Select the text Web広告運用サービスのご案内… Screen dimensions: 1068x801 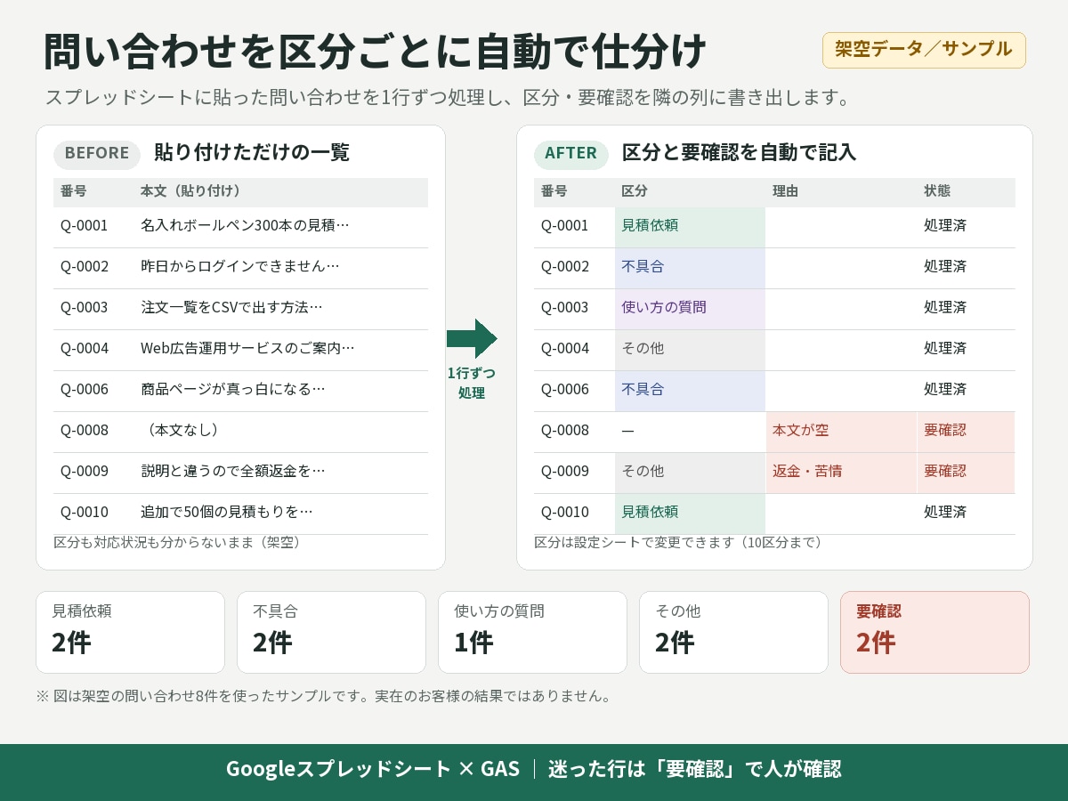[247, 349]
